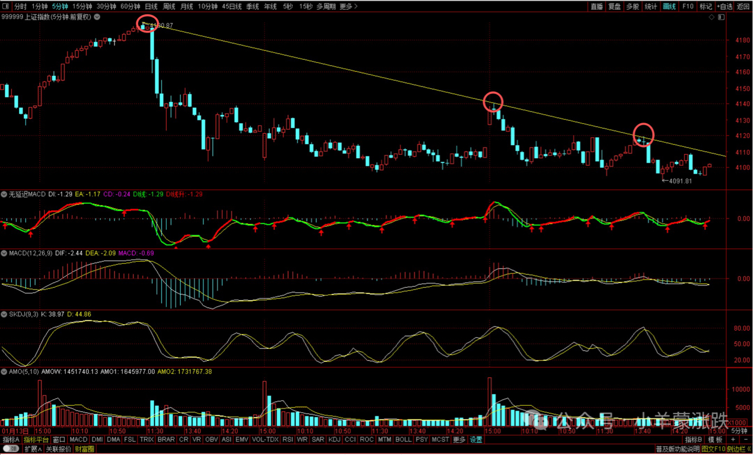Switch to 年线 yearly chart
Viewport: 753px width, 455px height.
(270, 7)
